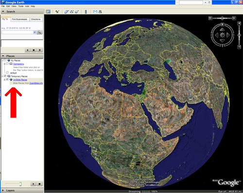The height and width of the screenshot is (193, 243).
Task: Click the Add Image Overlay toolbar icon
Action: (77, 12)
